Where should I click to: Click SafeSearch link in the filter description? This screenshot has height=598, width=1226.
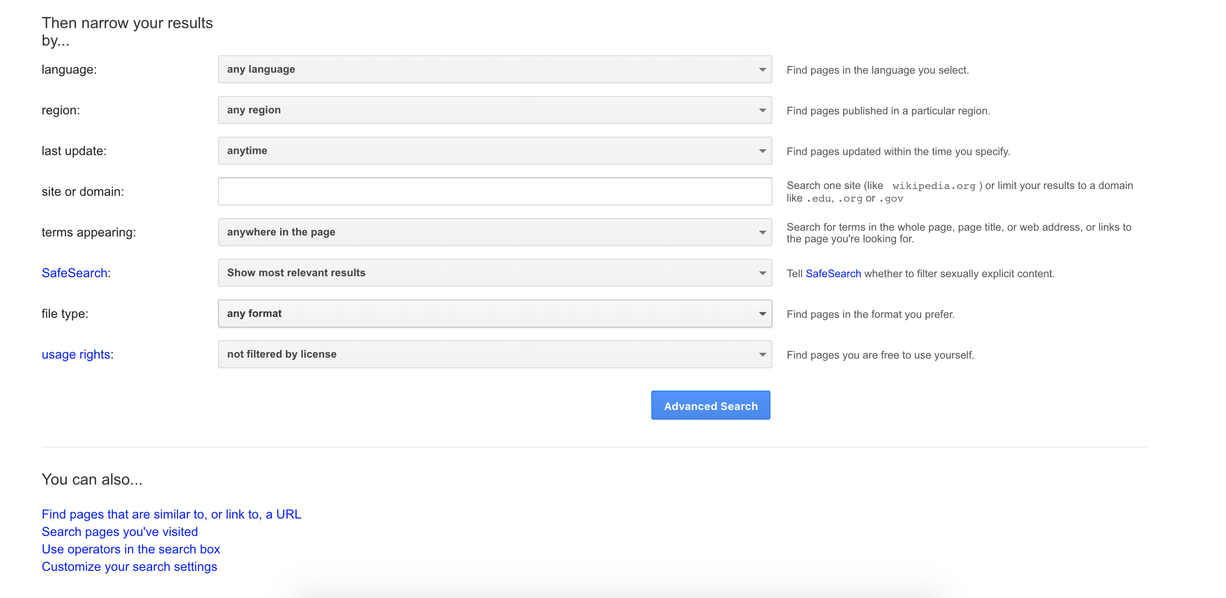tap(833, 274)
